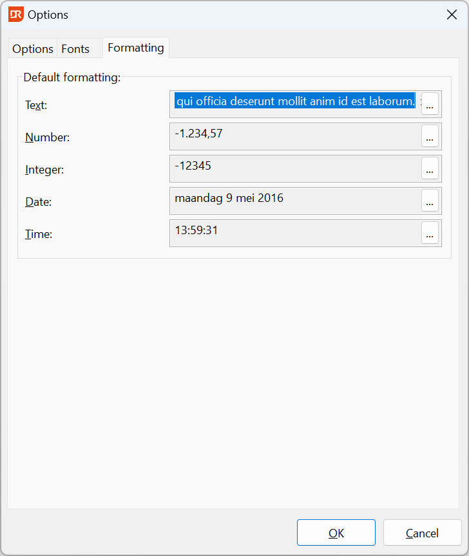Viewport: 469px width, 556px height.
Task: Open the Date format ellipsis button
Action: pyautogui.click(x=430, y=201)
